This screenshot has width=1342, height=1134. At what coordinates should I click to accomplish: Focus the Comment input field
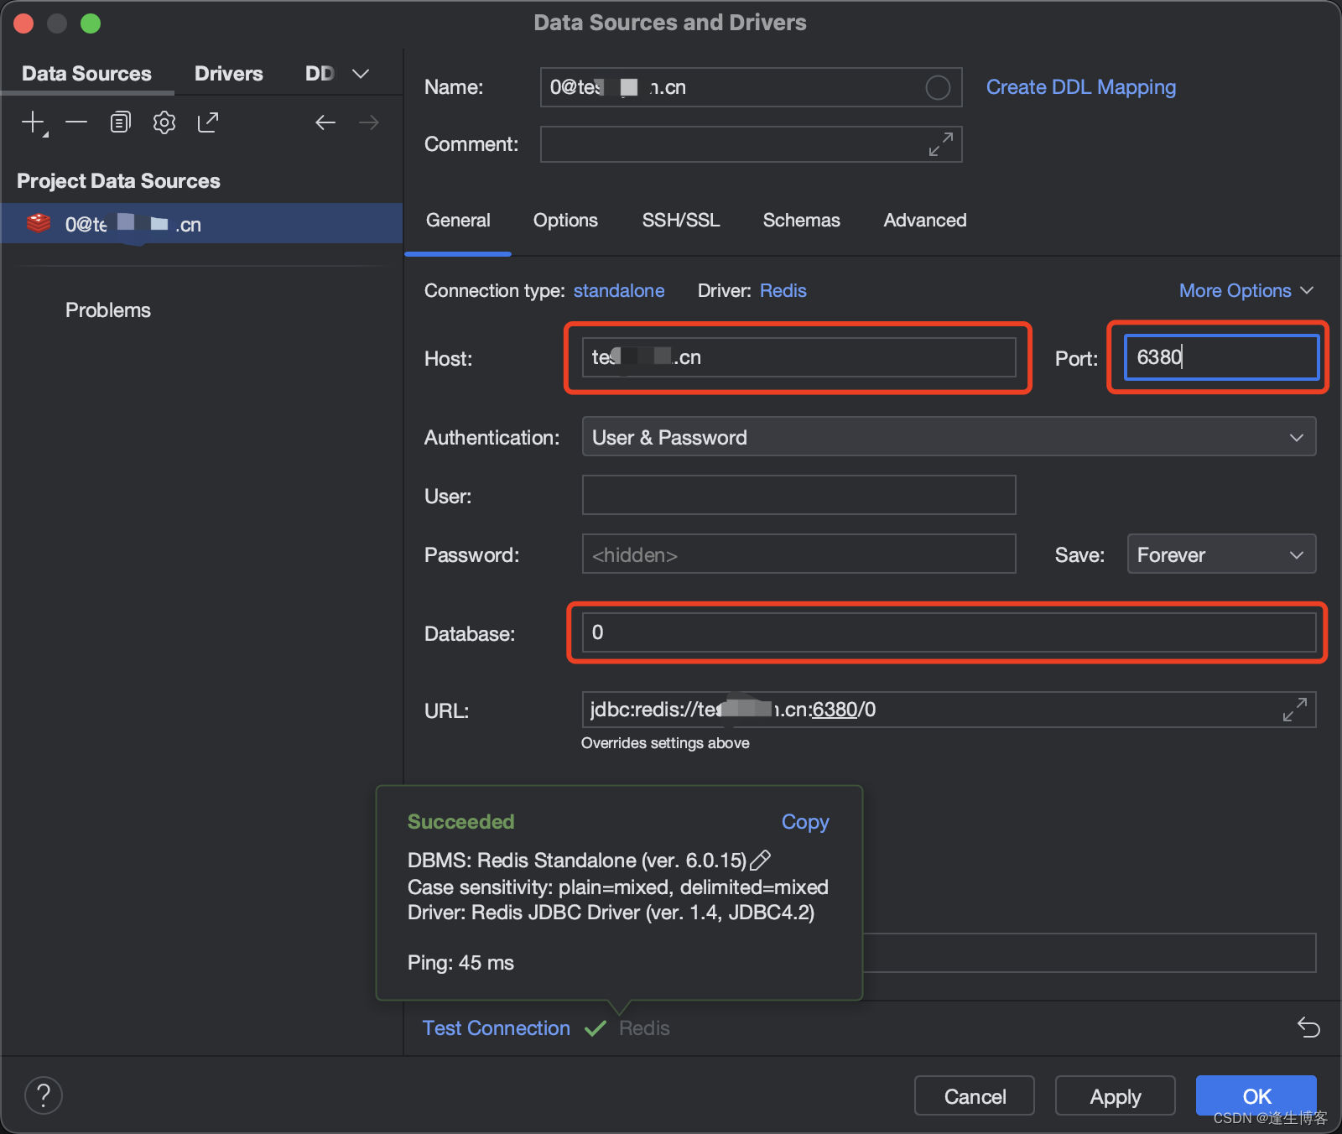point(752,144)
